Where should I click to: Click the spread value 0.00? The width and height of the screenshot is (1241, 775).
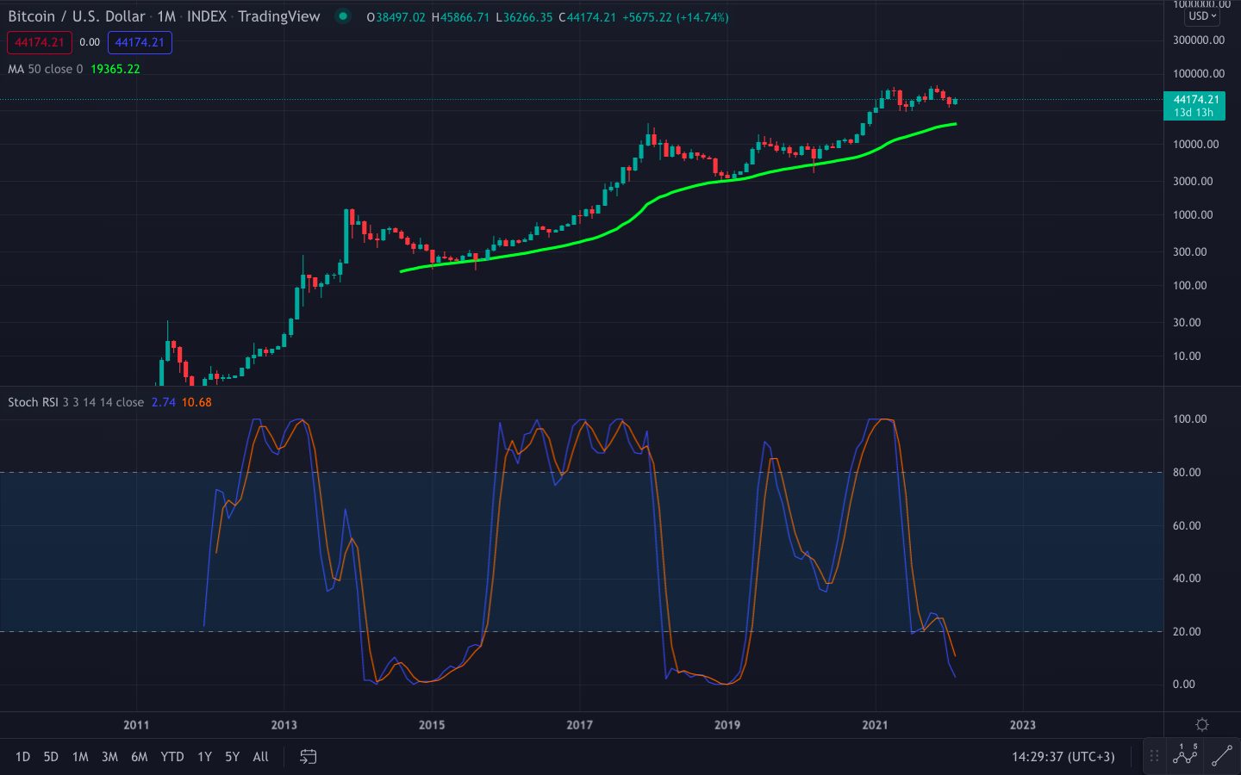[90, 42]
